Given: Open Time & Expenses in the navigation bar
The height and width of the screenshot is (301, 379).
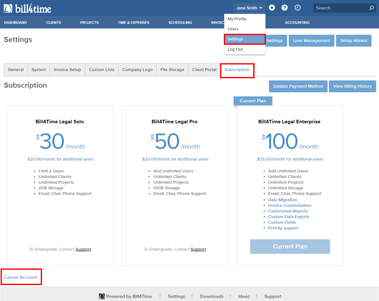Looking at the screenshot, I should pos(134,23).
